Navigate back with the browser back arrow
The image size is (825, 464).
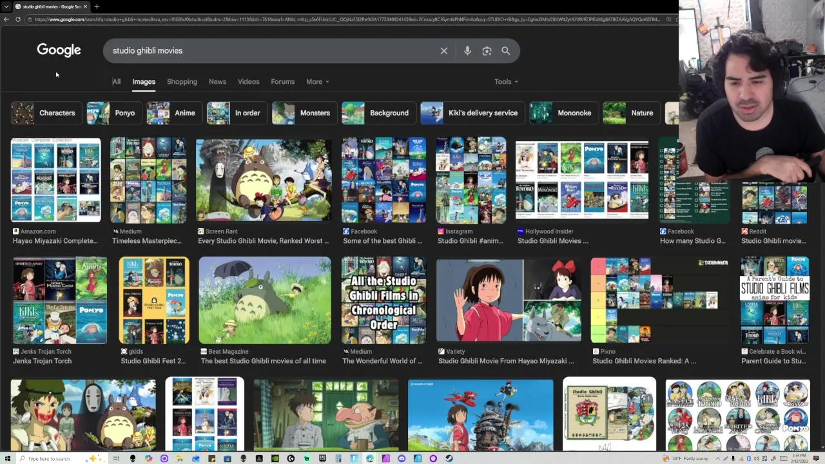pyautogui.click(x=6, y=19)
